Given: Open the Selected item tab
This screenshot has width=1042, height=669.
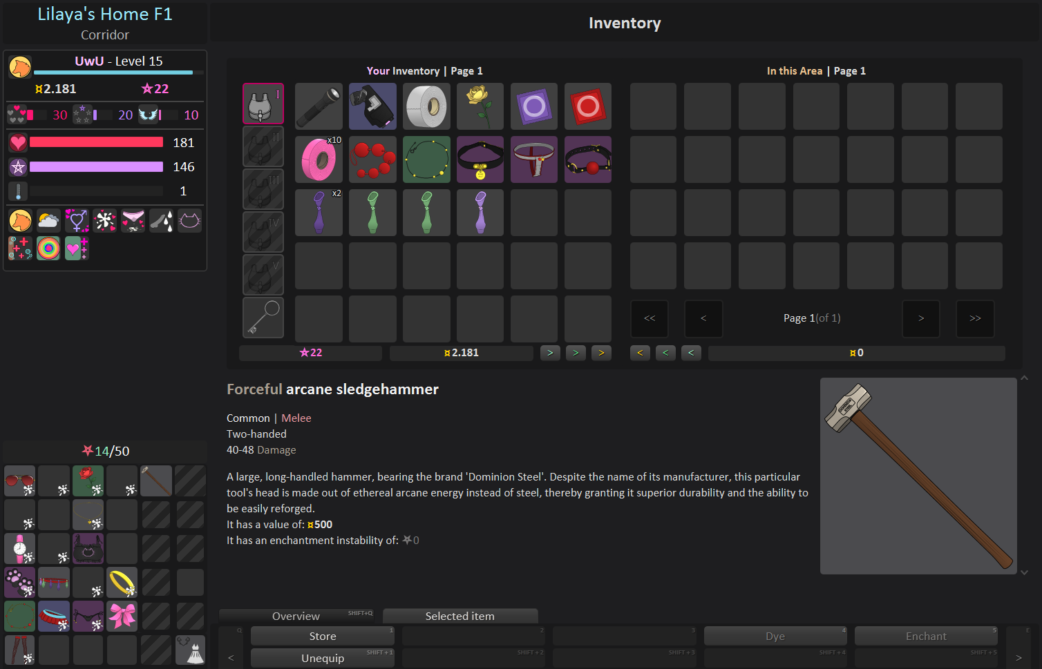Looking at the screenshot, I should click(x=460, y=616).
